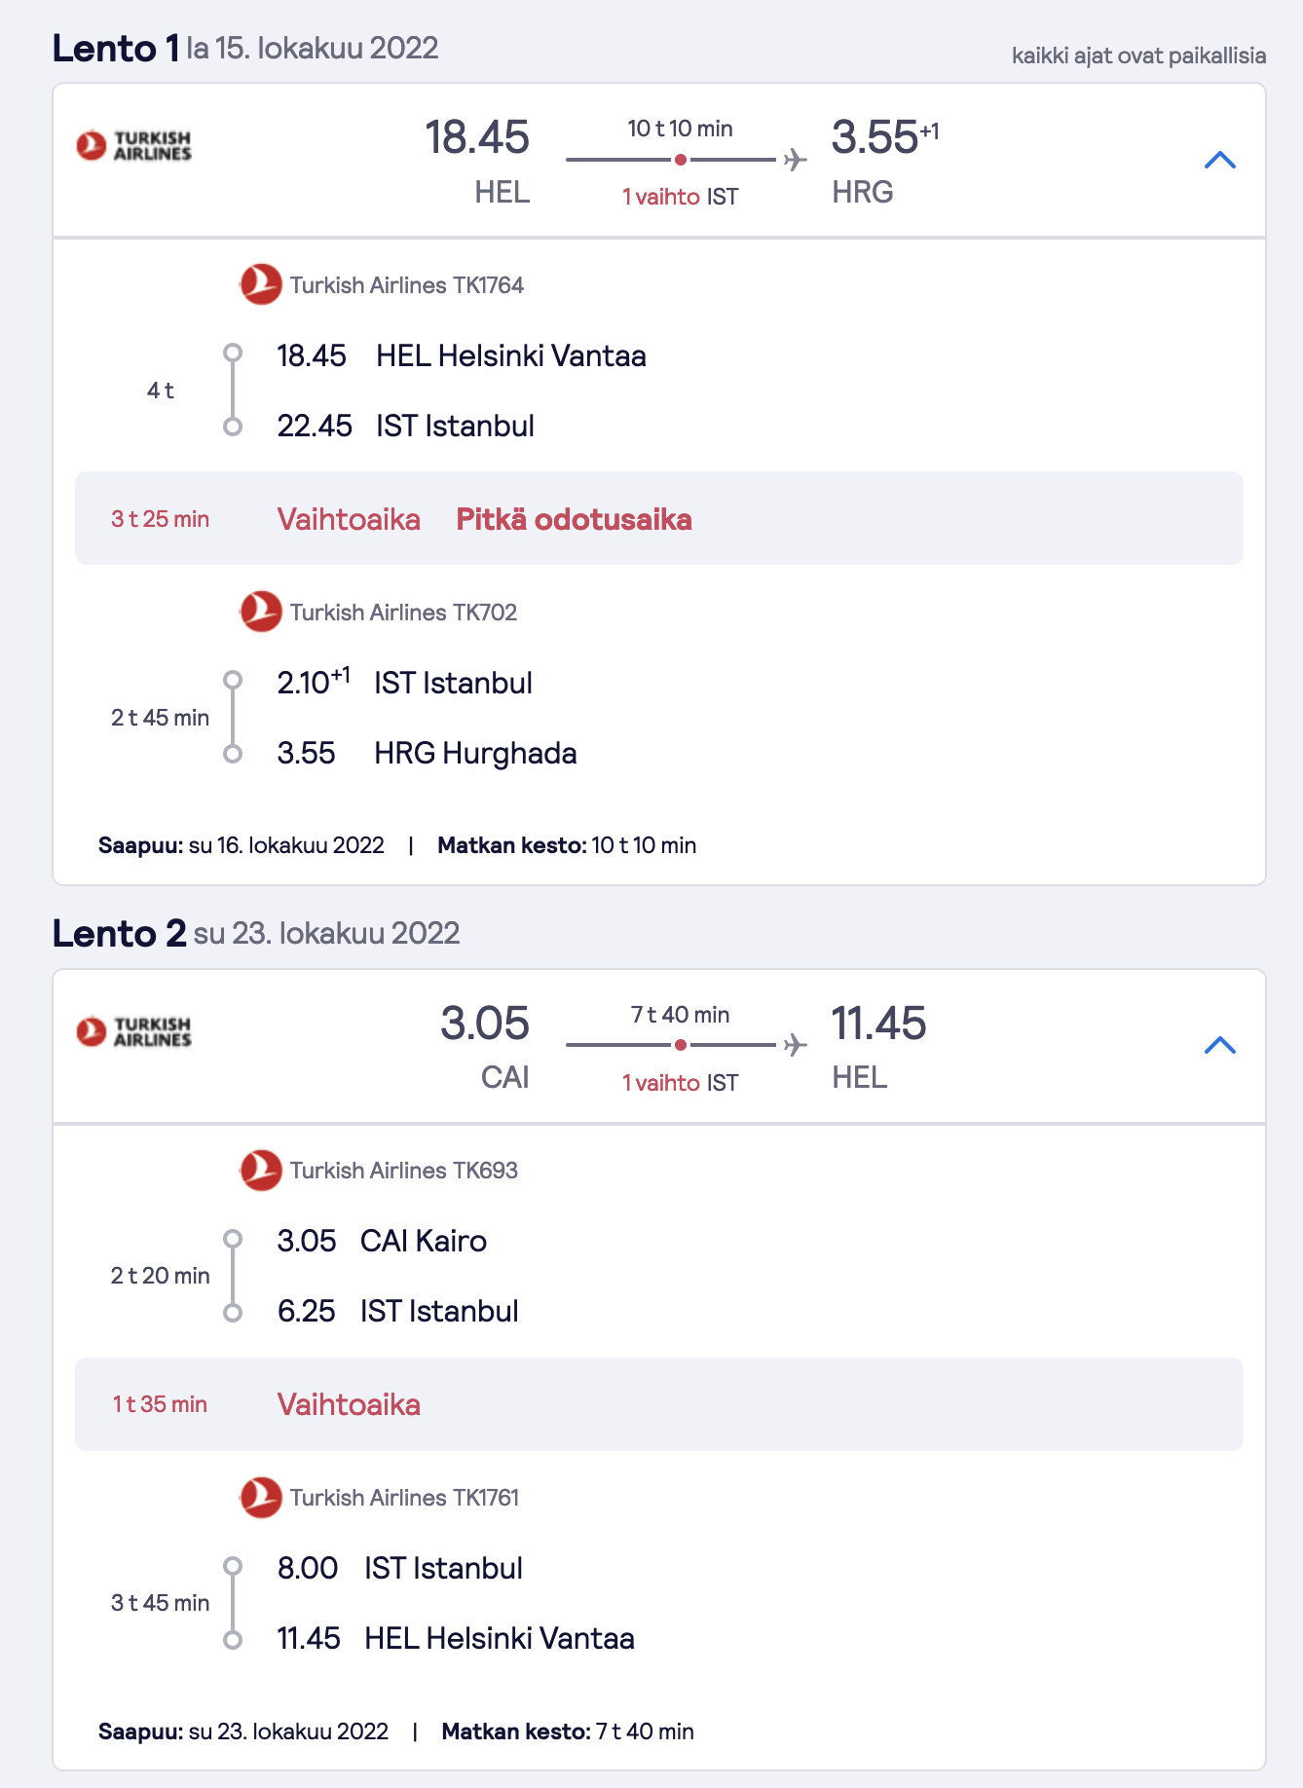Collapse the Lento 1 flight details chevron
The width and height of the screenshot is (1303, 1788).
pyautogui.click(x=1219, y=160)
